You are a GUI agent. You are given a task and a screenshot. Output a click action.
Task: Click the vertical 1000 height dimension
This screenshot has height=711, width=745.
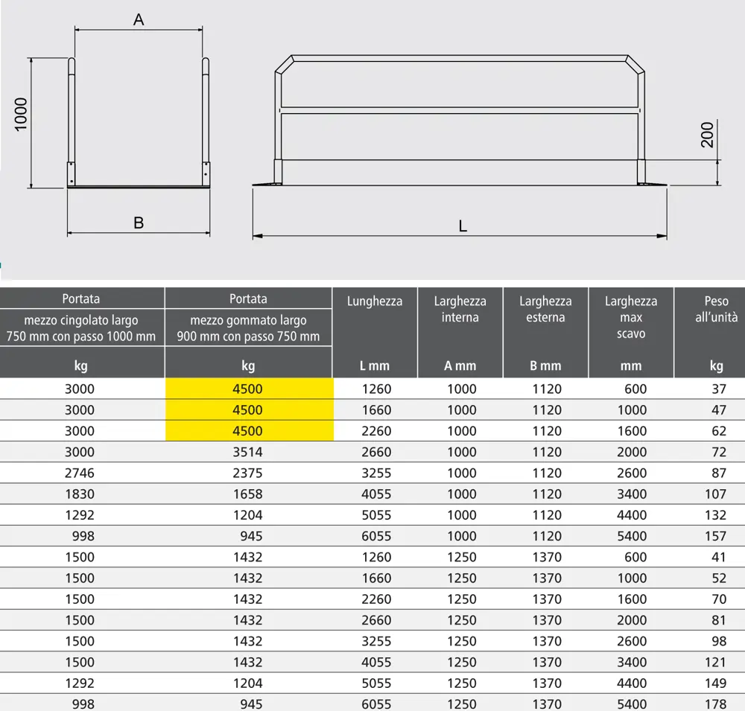click(x=22, y=115)
